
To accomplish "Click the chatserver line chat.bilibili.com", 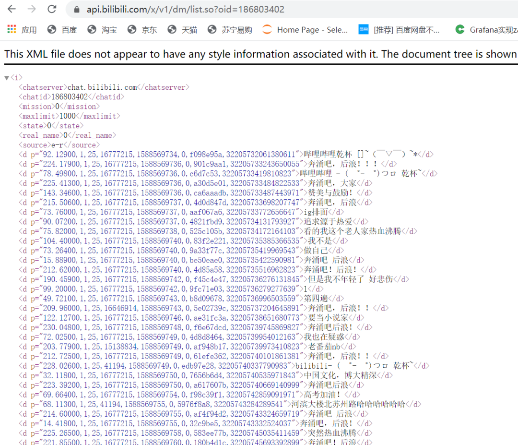I will 104,87.
